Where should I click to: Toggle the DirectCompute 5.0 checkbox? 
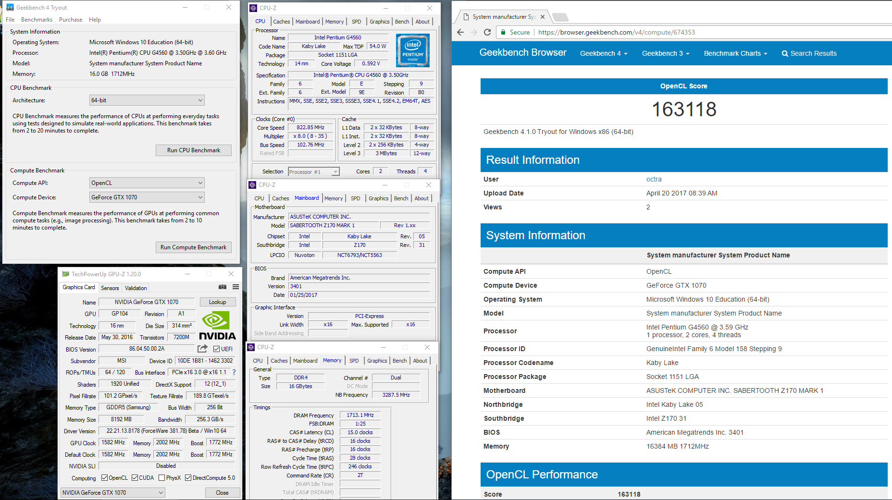pyautogui.click(x=188, y=478)
